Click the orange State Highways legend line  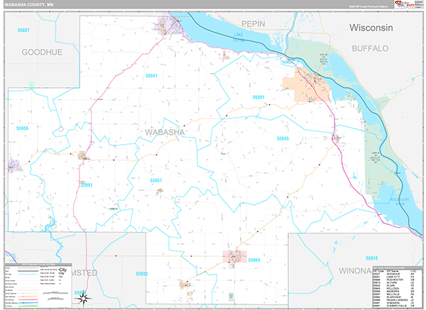pyautogui.click(x=28, y=297)
